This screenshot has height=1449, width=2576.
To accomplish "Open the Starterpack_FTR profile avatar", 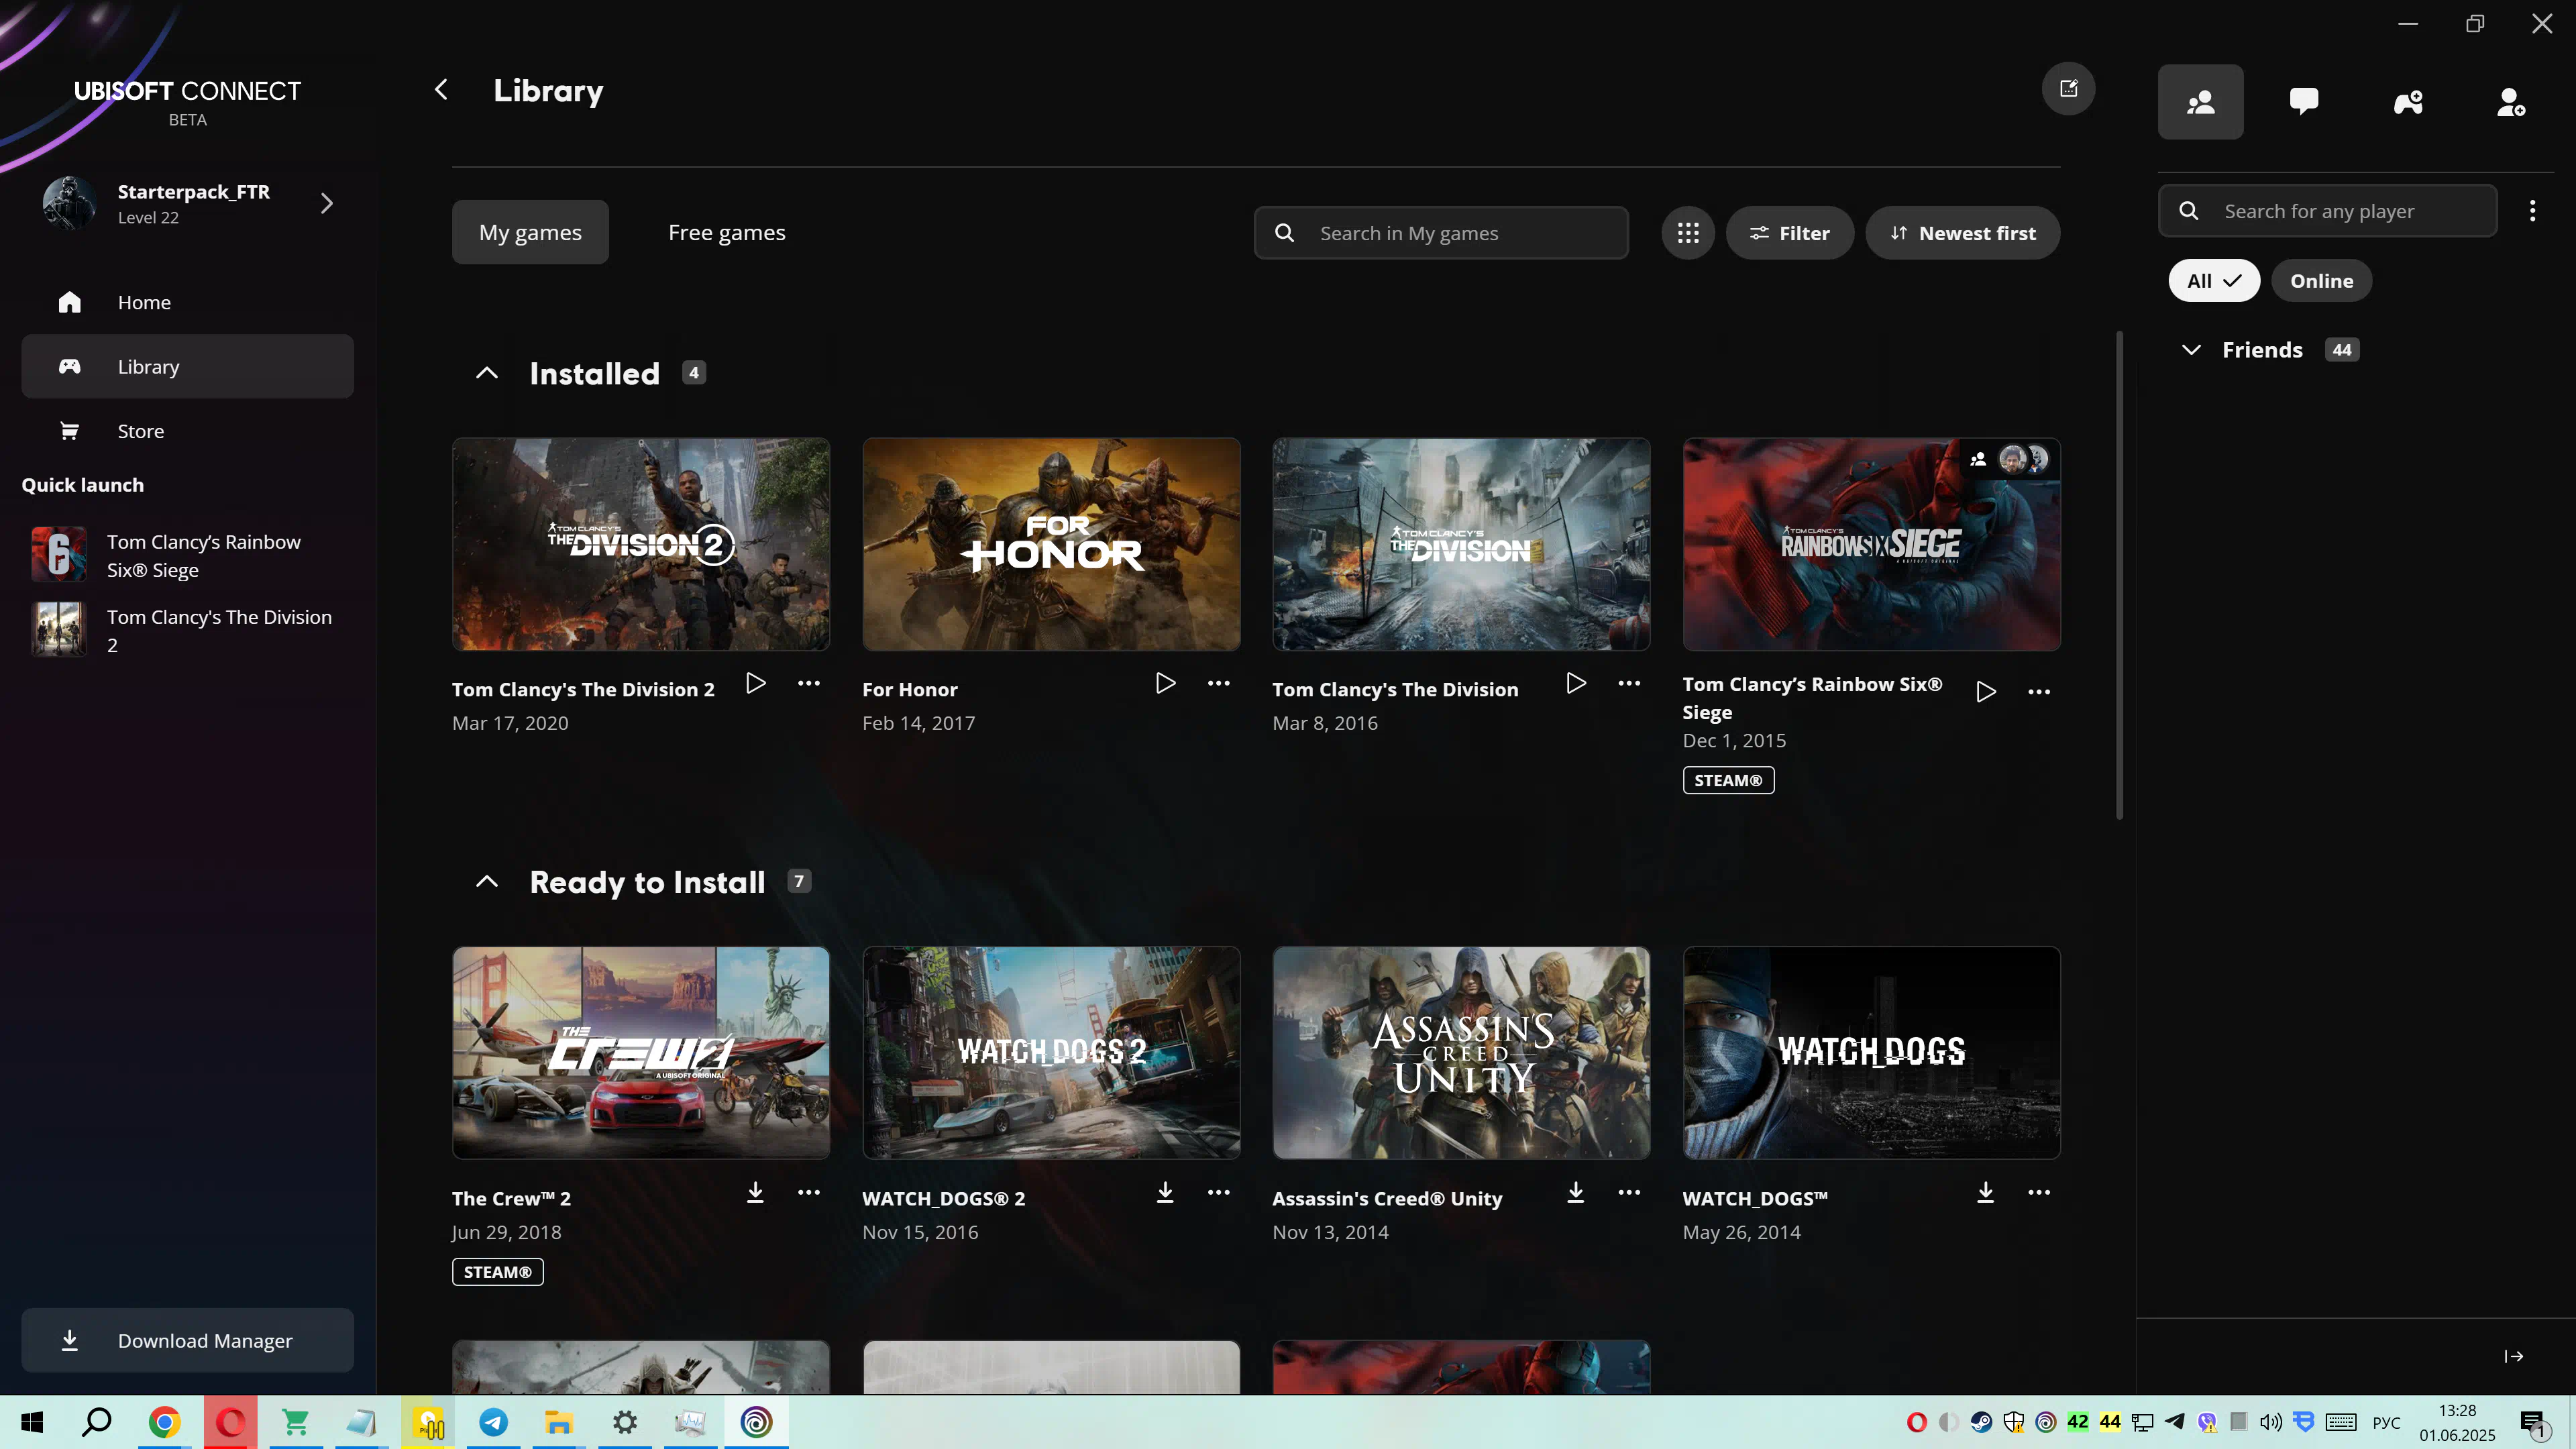I will (x=69, y=203).
